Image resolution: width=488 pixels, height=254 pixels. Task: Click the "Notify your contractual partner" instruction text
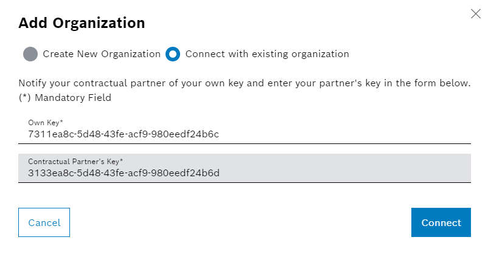tap(245, 83)
